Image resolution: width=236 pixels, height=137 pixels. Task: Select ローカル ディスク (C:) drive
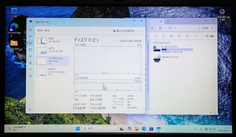pyautogui.click(x=173, y=49)
